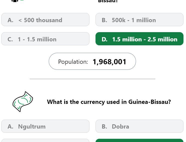Click the Population 1,968,001 info box
Image resolution: width=186 pixels, height=142 pixels.
tap(92, 61)
